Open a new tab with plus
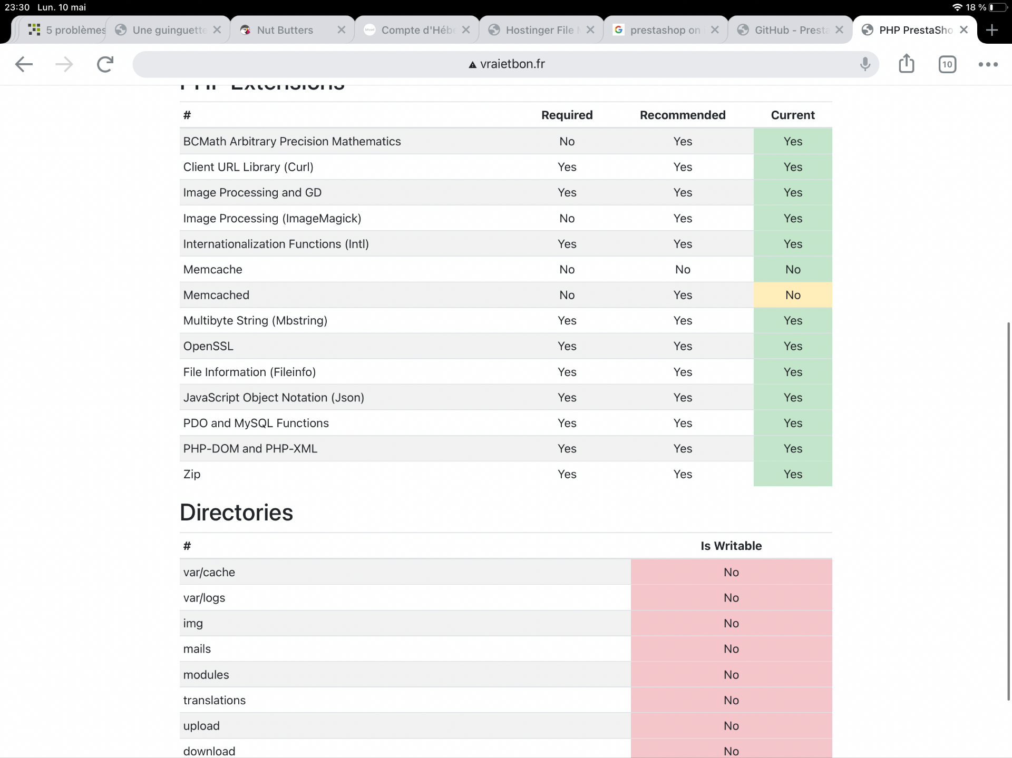1012x758 pixels. [x=992, y=30]
